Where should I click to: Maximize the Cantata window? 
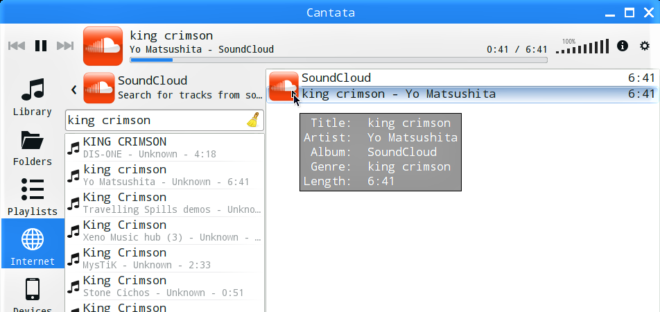629,12
